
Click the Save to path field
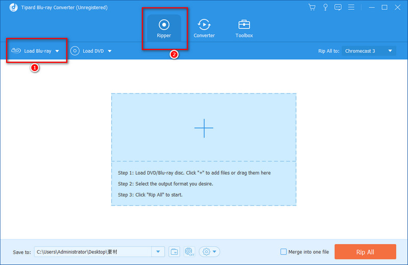pos(93,252)
